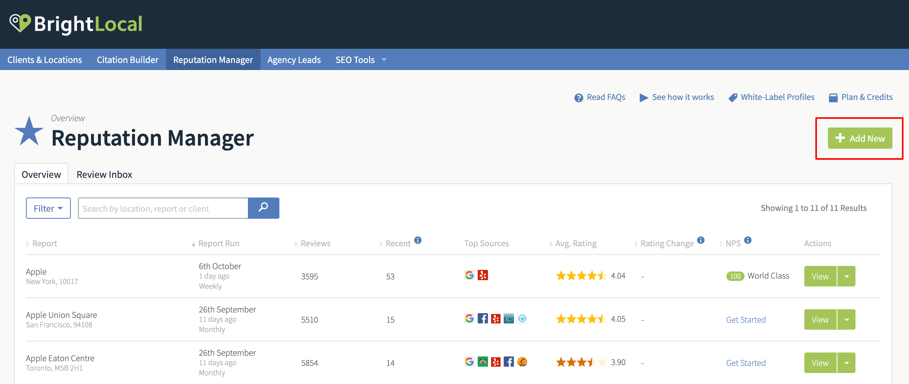Click the Add New button
The width and height of the screenshot is (909, 384).
click(859, 138)
